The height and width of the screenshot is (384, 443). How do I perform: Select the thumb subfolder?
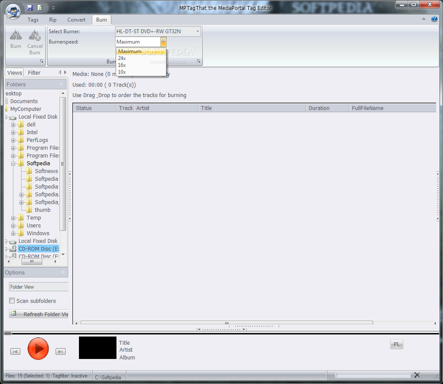43,210
